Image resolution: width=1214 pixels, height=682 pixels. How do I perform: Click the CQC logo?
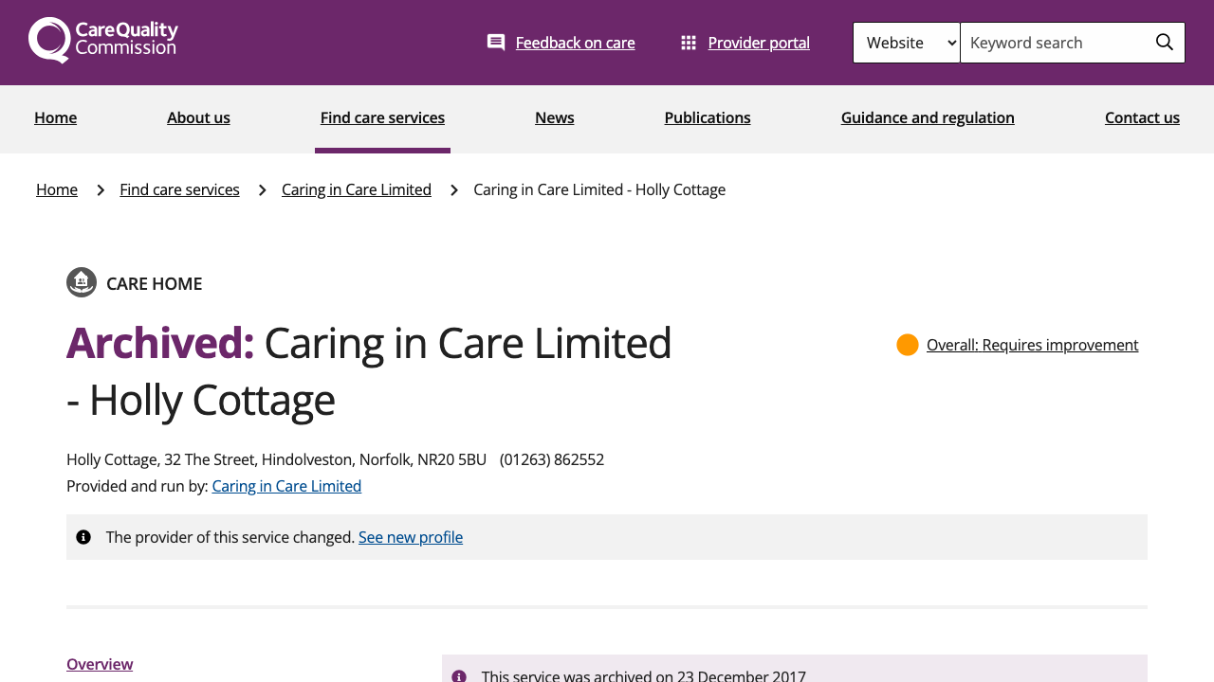(102, 39)
